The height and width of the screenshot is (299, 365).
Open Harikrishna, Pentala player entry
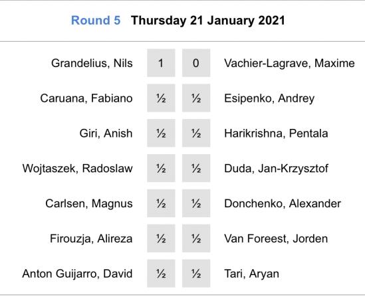coord(276,134)
